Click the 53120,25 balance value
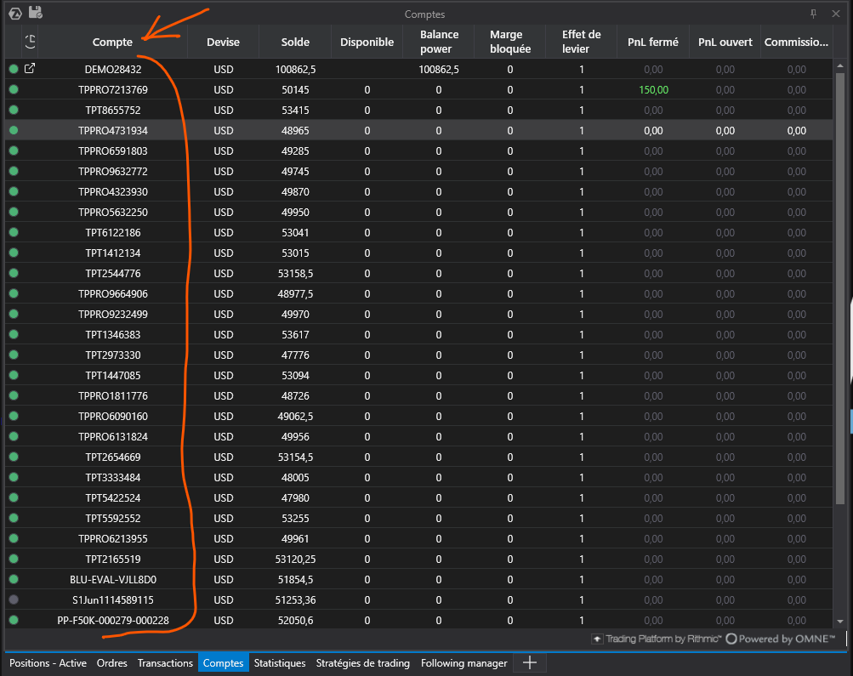Screen dimensions: 853x676 point(295,559)
